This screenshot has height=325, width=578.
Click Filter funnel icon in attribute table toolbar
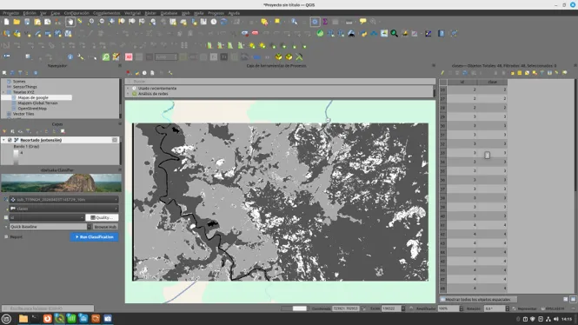tap(542, 73)
